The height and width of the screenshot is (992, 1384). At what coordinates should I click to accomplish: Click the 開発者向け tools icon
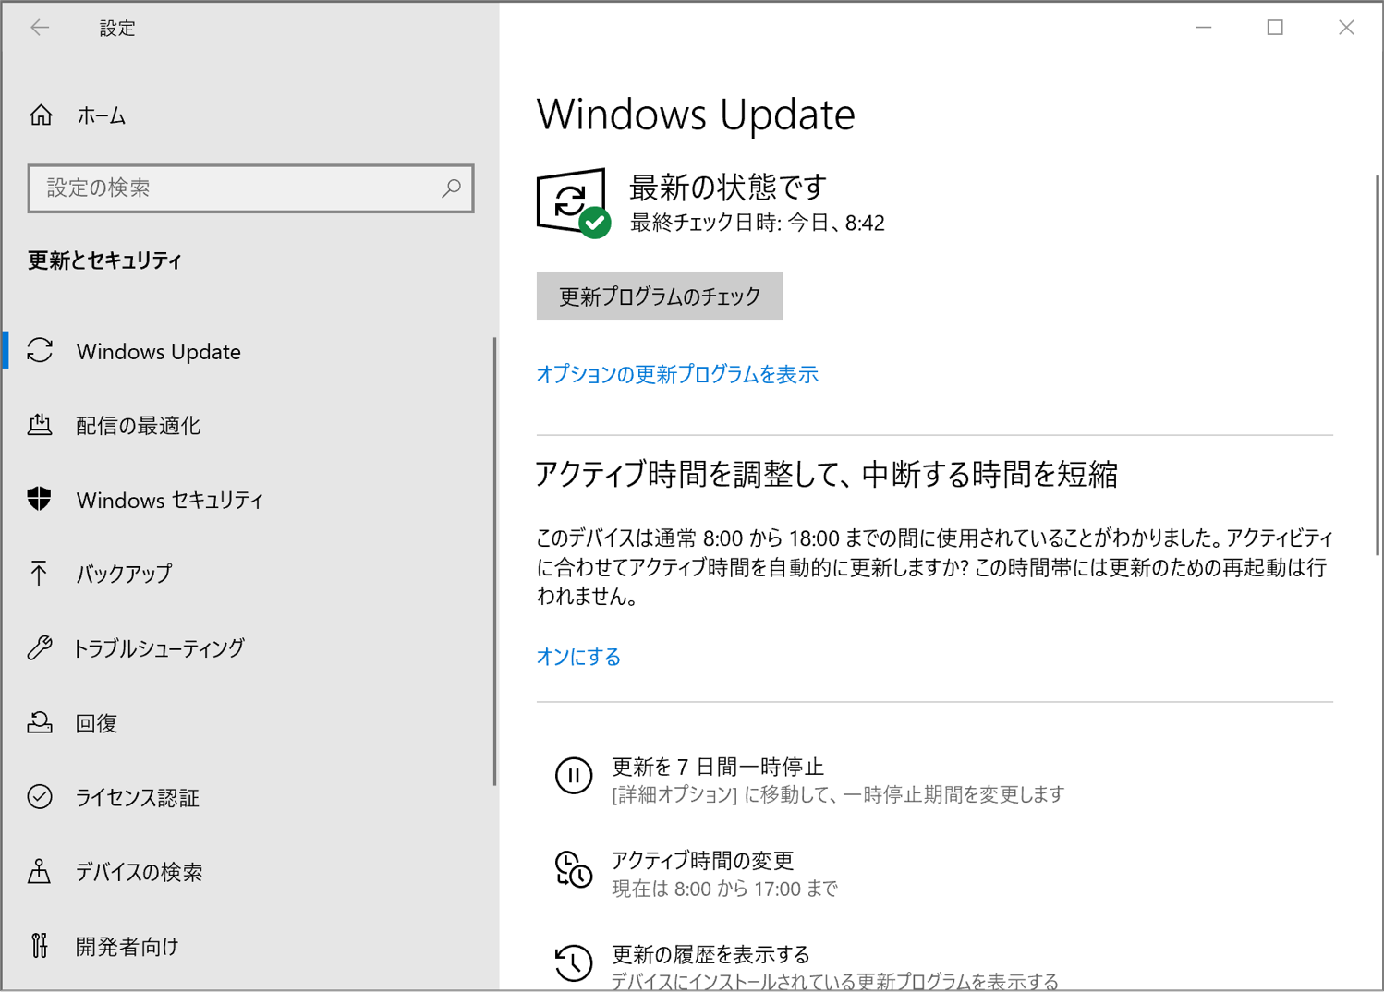click(39, 945)
